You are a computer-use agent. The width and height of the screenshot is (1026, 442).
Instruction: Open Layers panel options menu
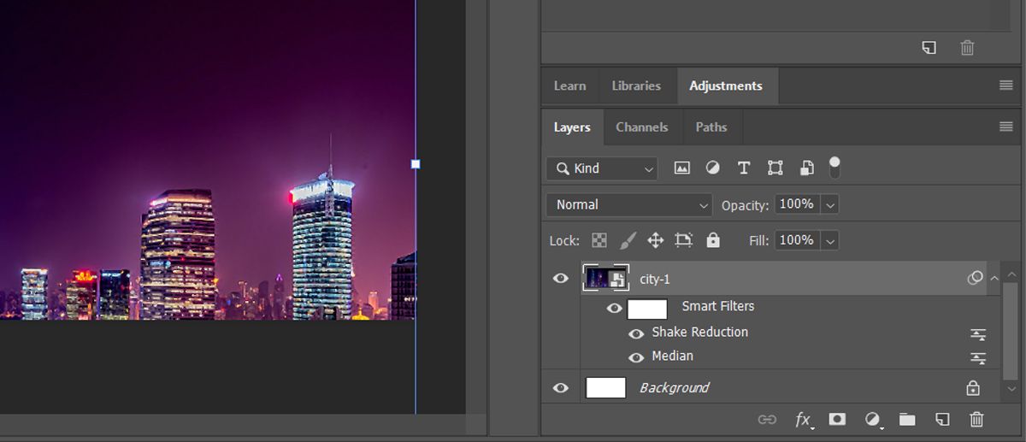pos(1005,127)
